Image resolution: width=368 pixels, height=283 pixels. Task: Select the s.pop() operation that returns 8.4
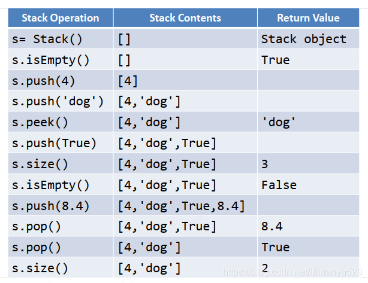click(37, 226)
